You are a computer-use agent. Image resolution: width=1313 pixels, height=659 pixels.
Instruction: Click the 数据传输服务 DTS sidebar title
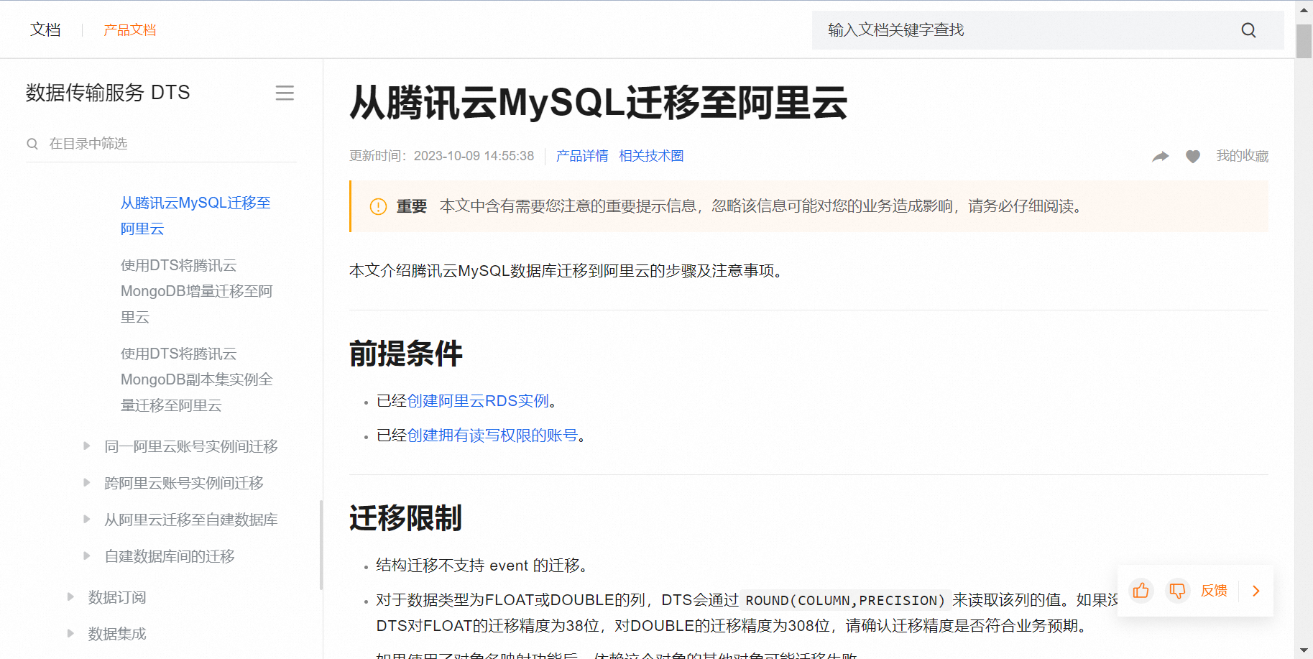point(108,93)
